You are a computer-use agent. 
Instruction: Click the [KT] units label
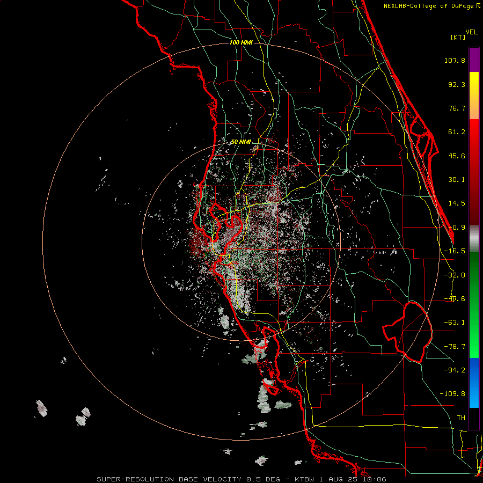458,37
